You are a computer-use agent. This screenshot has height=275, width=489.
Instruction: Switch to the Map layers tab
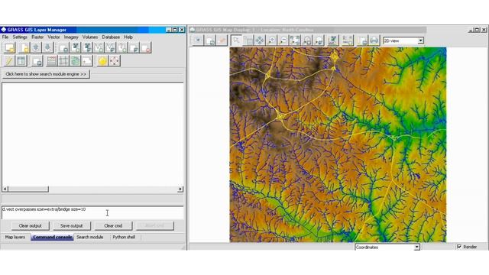[15, 237]
